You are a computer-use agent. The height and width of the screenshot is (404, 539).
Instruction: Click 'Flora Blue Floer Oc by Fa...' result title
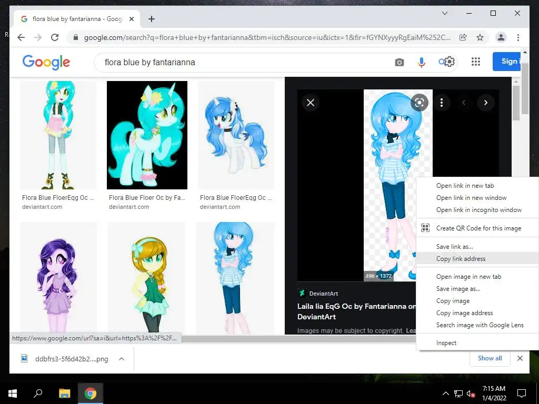(147, 198)
